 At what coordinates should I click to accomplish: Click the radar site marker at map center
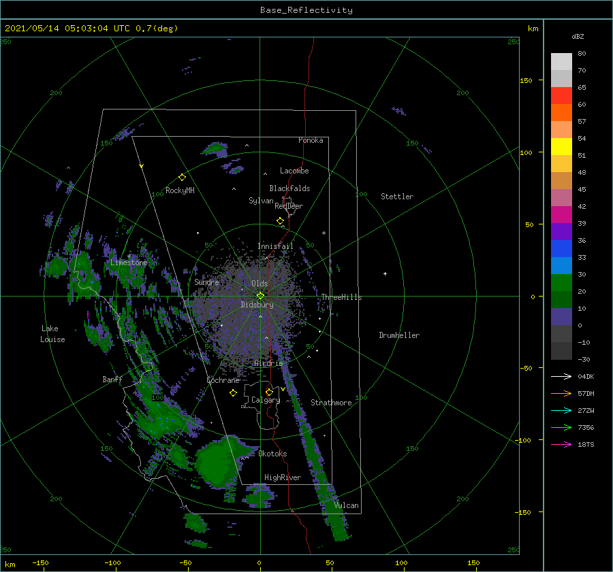tap(260, 296)
